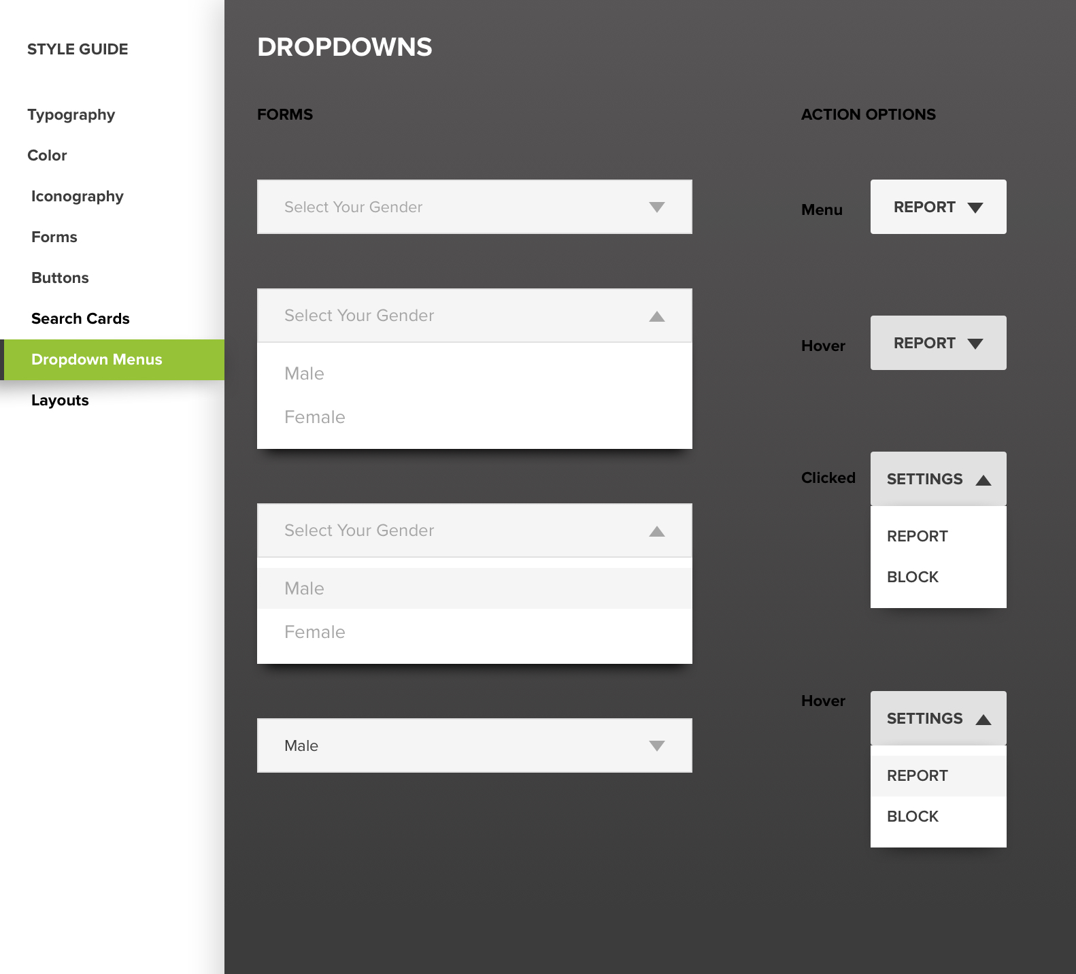Click the Hover label beside bottom SETTINGS button
This screenshot has height=974, width=1076.
coord(823,701)
